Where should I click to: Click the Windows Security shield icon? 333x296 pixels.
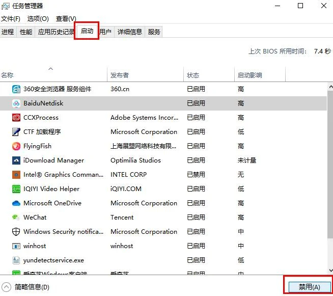[x=15, y=232]
